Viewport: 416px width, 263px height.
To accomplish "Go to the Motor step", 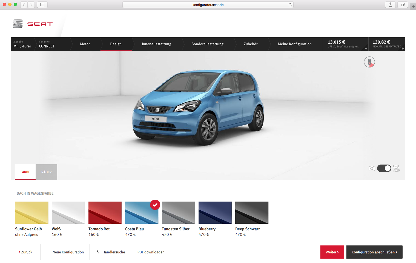I will pos(85,44).
